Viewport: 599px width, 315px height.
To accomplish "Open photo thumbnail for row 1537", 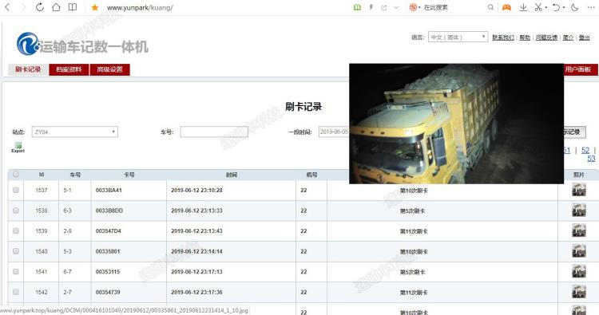I will [579, 190].
